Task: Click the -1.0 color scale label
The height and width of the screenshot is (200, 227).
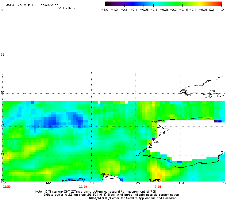Action: pos(114,10)
